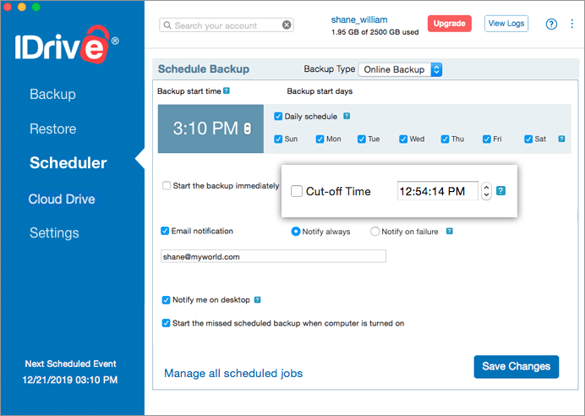Uncheck the Wed backup day

click(x=403, y=139)
